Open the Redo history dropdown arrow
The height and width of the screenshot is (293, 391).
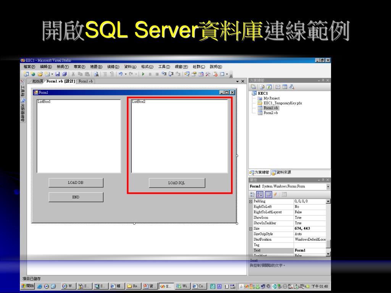(136, 74)
